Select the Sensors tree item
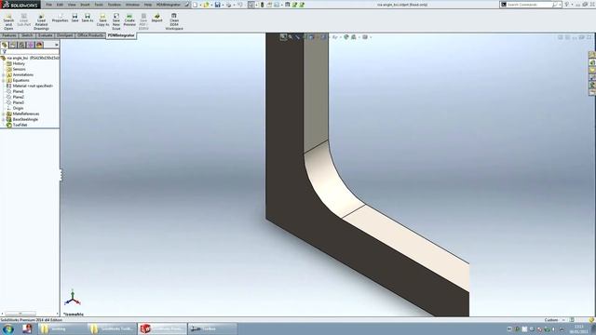The width and height of the screenshot is (596, 335). point(19,69)
